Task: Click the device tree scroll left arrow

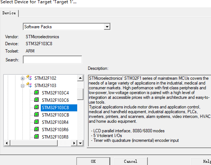Action: [7, 143]
